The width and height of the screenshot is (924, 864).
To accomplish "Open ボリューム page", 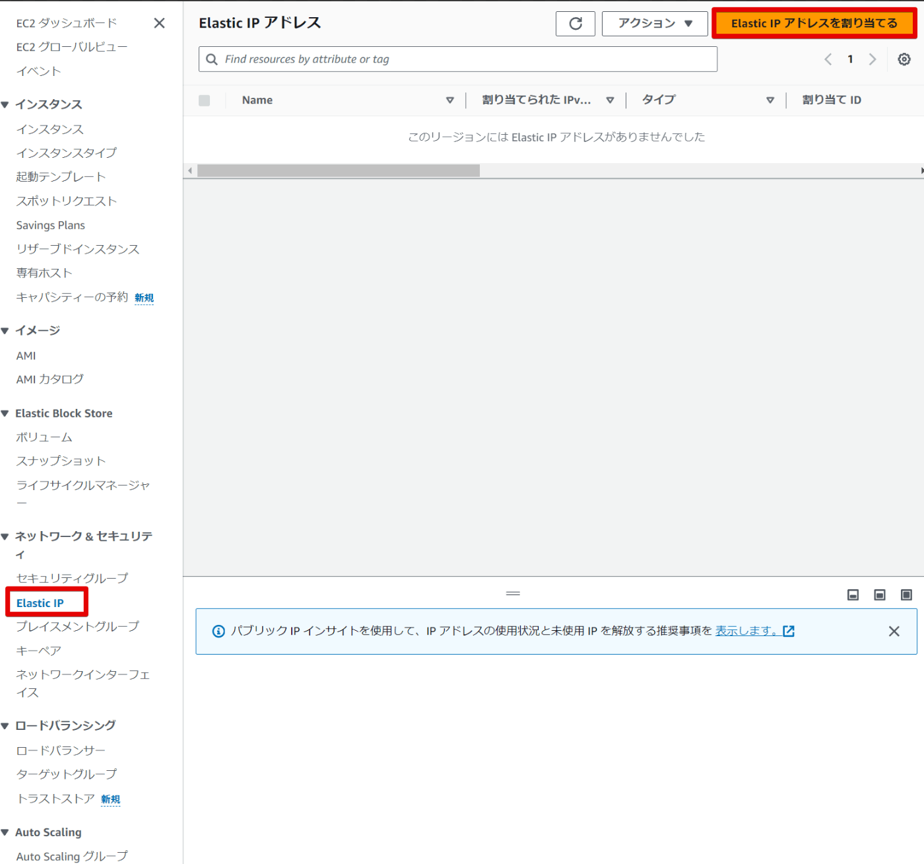I will 44,437.
